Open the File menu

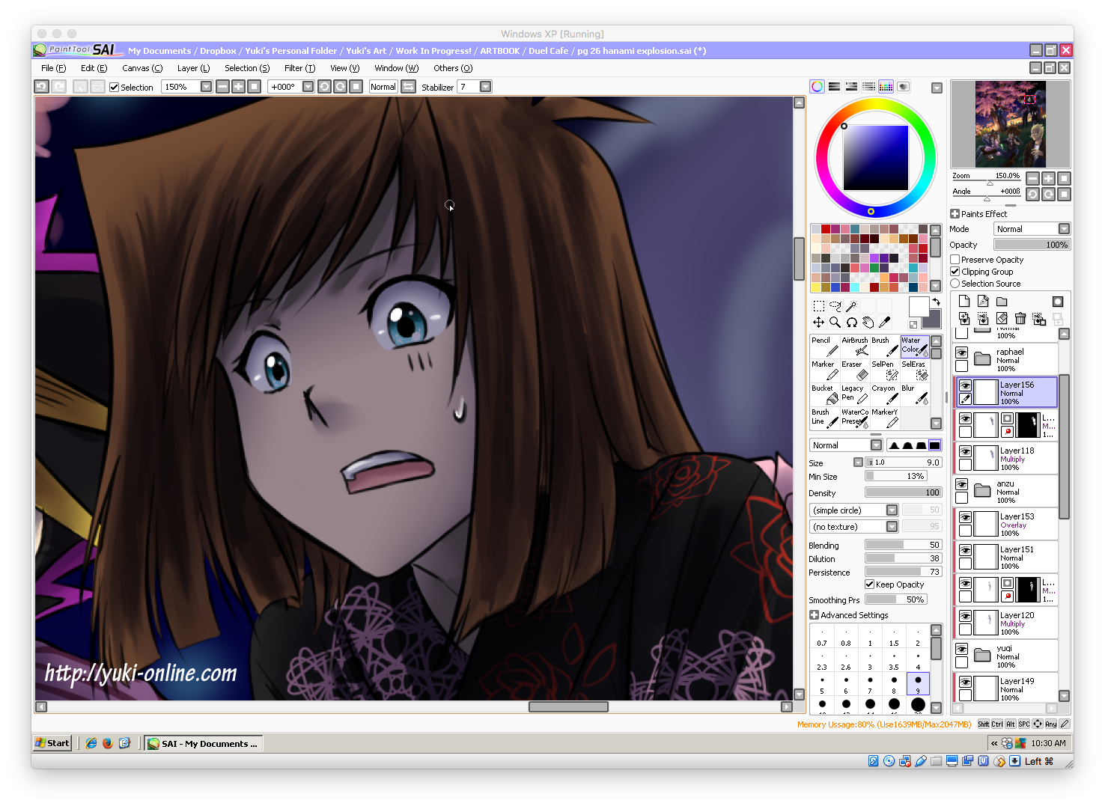click(53, 68)
